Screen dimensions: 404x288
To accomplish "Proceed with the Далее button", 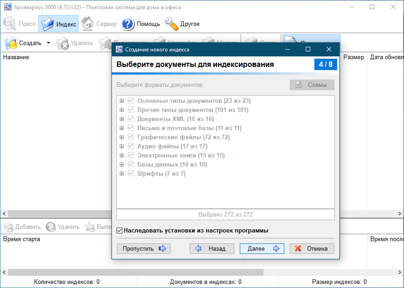I will tap(262, 248).
